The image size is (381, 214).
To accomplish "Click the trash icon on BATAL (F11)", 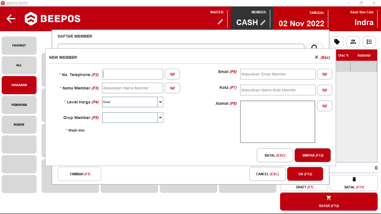I will [353, 179].
